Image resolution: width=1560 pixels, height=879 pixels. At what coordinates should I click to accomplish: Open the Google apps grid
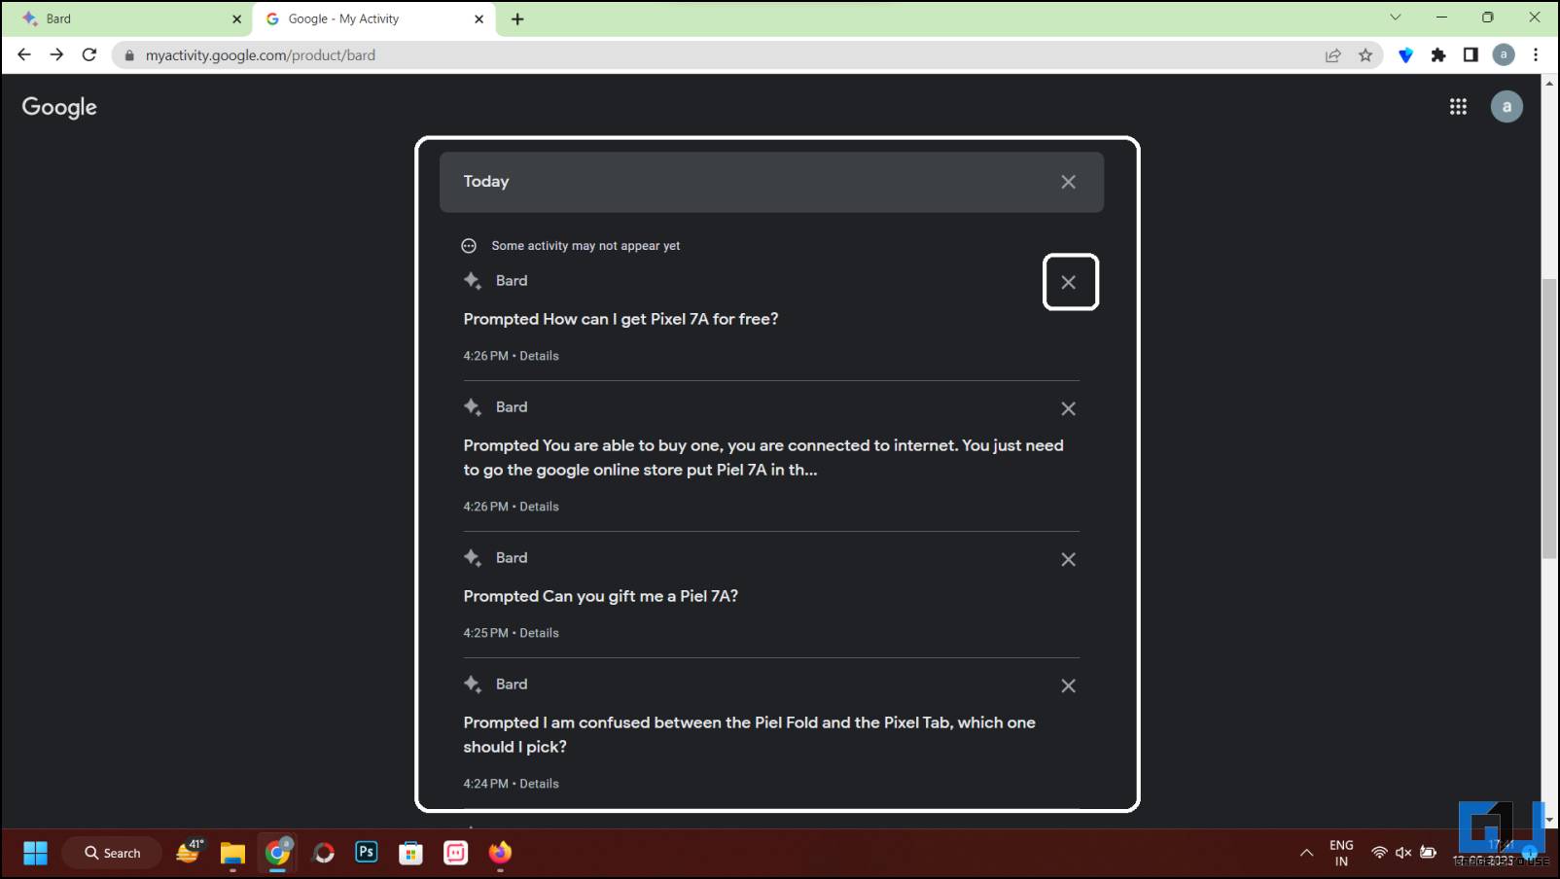pyautogui.click(x=1458, y=107)
